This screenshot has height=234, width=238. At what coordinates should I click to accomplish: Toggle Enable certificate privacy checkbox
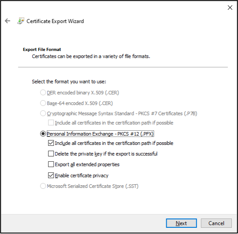coord(51,175)
